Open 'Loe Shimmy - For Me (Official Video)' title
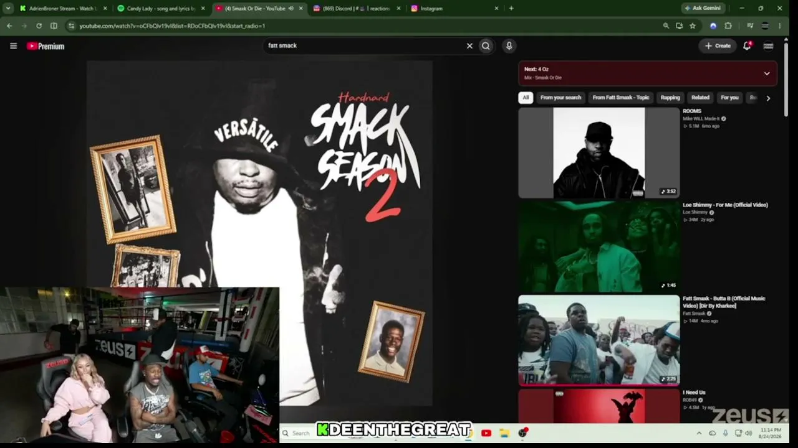Viewport: 798px width, 448px height. click(x=725, y=205)
